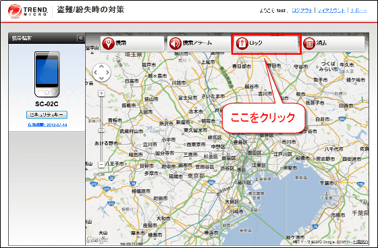Open the マイアカウント link

[331, 10]
